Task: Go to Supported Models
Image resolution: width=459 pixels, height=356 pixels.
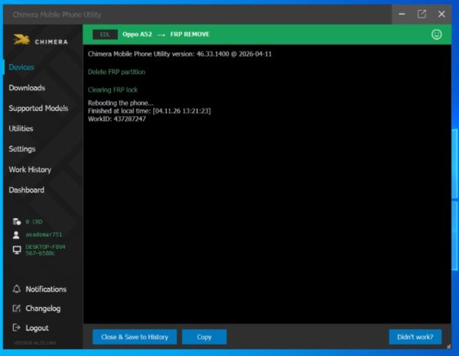Action: point(38,108)
